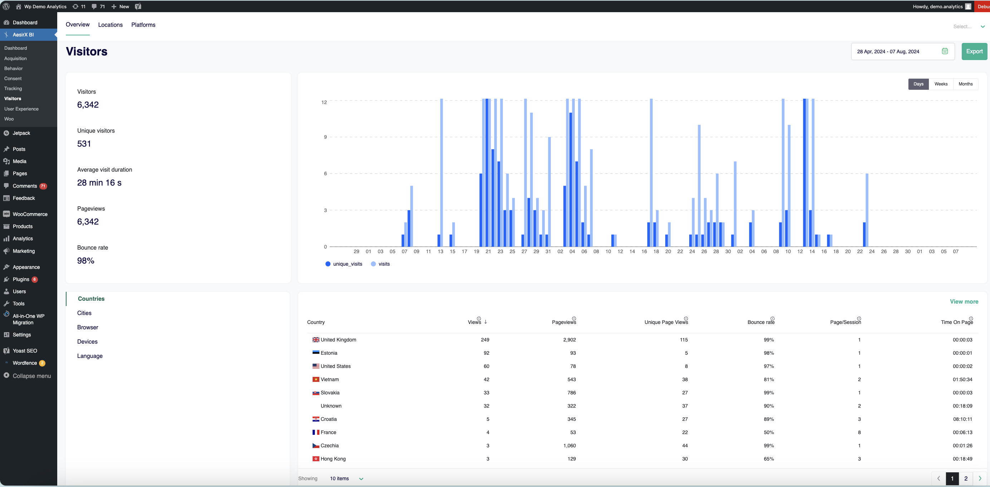
Task: Click the user avatar next to Howdy
Action: (968, 6)
